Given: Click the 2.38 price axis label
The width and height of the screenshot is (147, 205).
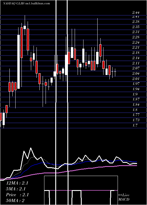Looking at the screenshot, I should [136, 22].
